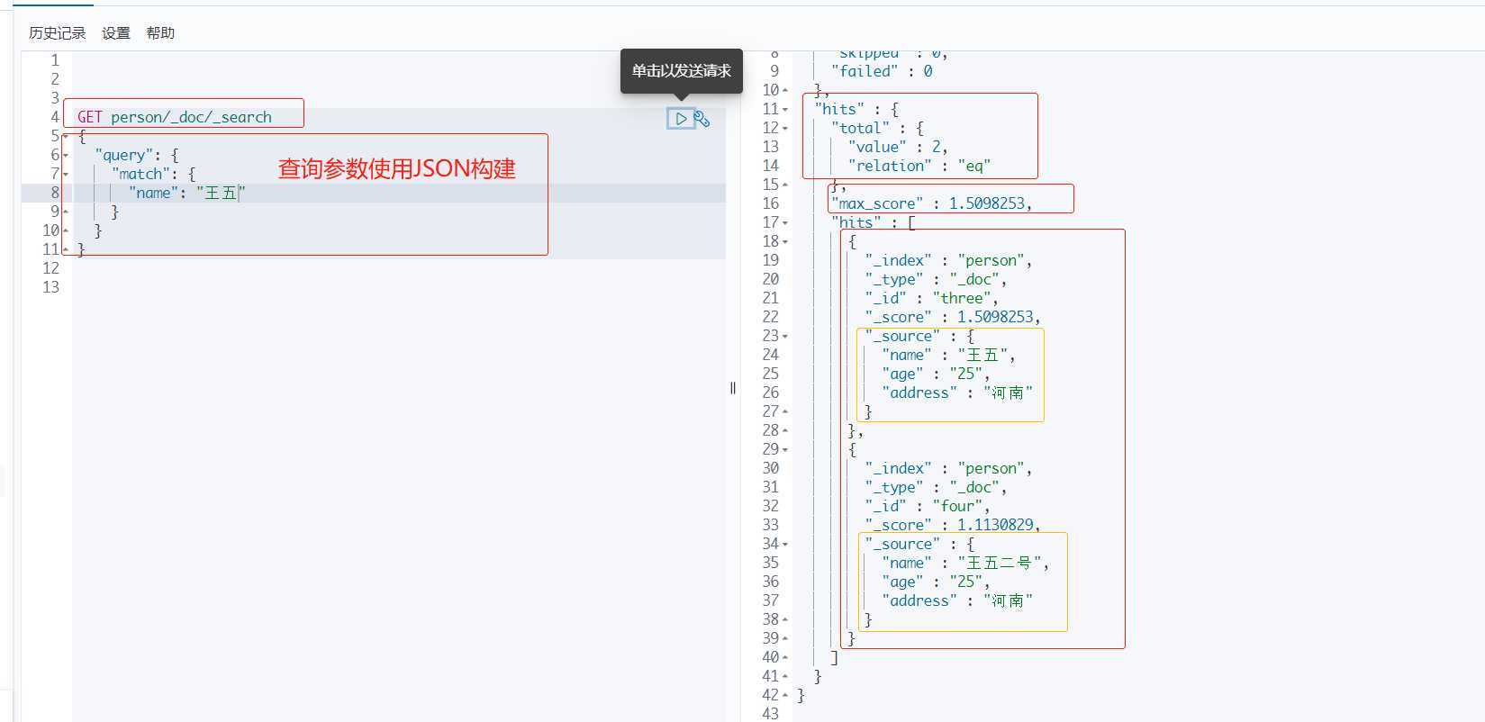Collapse the request body at editor line 5
The height and width of the screenshot is (722, 1485).
tap(66, 136)
